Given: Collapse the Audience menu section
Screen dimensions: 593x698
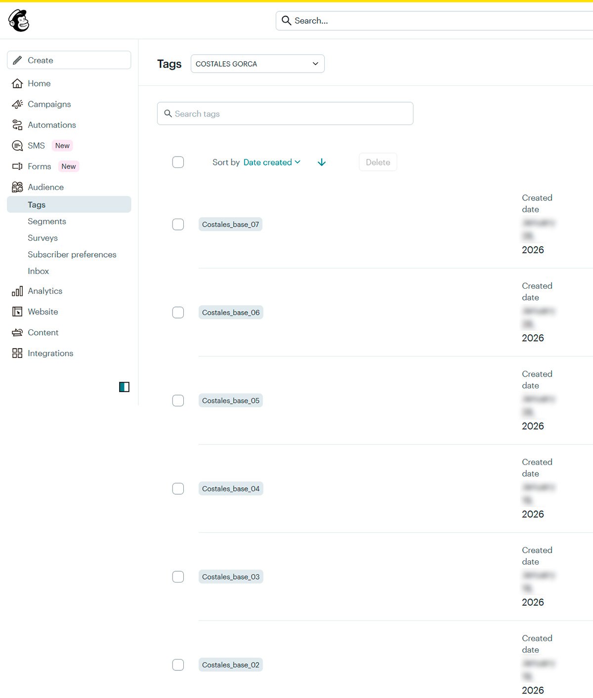Looking at the screenshot, I should (45, 187).
